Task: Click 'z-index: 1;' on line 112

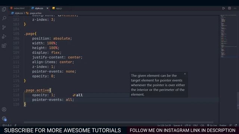Action: 43,67
